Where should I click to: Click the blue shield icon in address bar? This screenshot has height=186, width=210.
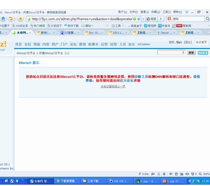coord(139,19)
